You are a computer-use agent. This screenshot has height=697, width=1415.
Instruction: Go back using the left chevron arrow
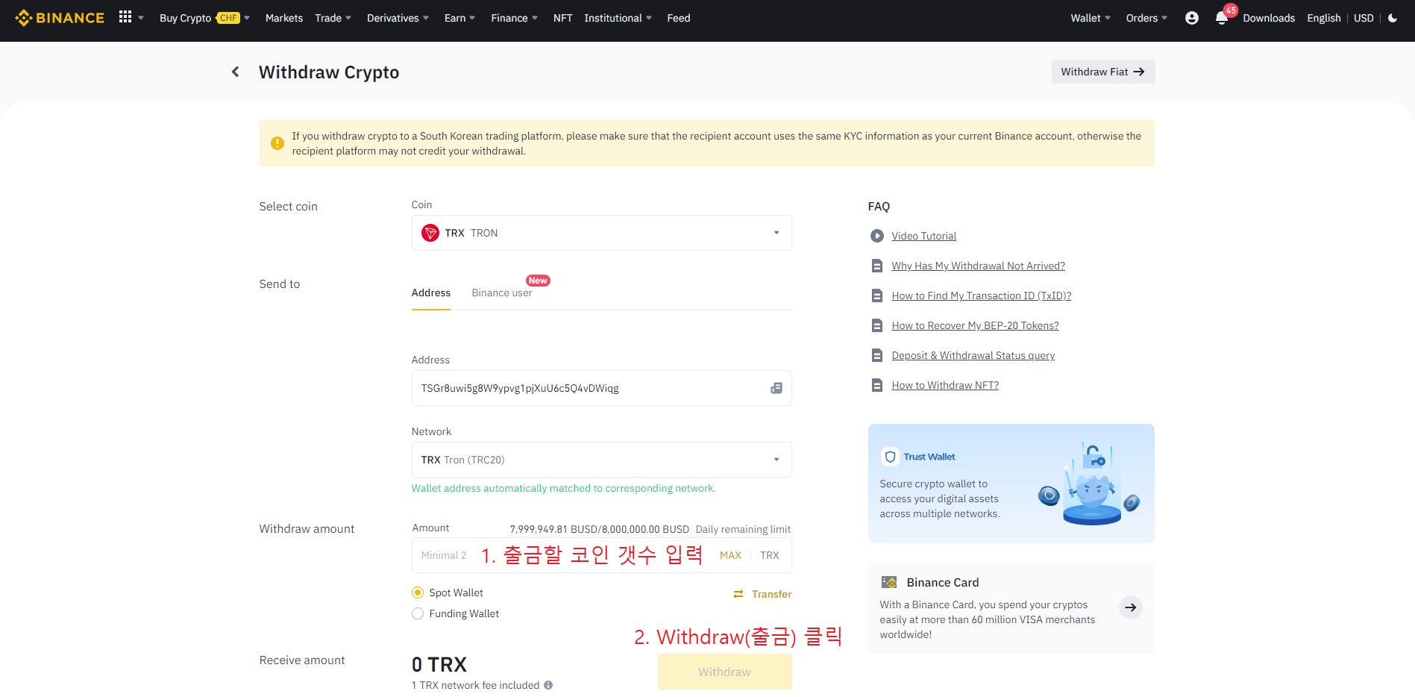point(236,72)
